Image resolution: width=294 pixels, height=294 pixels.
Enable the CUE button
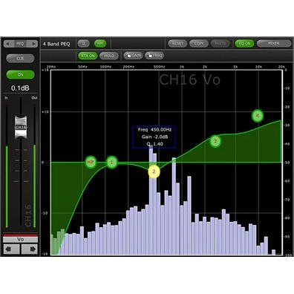(20, 59)
